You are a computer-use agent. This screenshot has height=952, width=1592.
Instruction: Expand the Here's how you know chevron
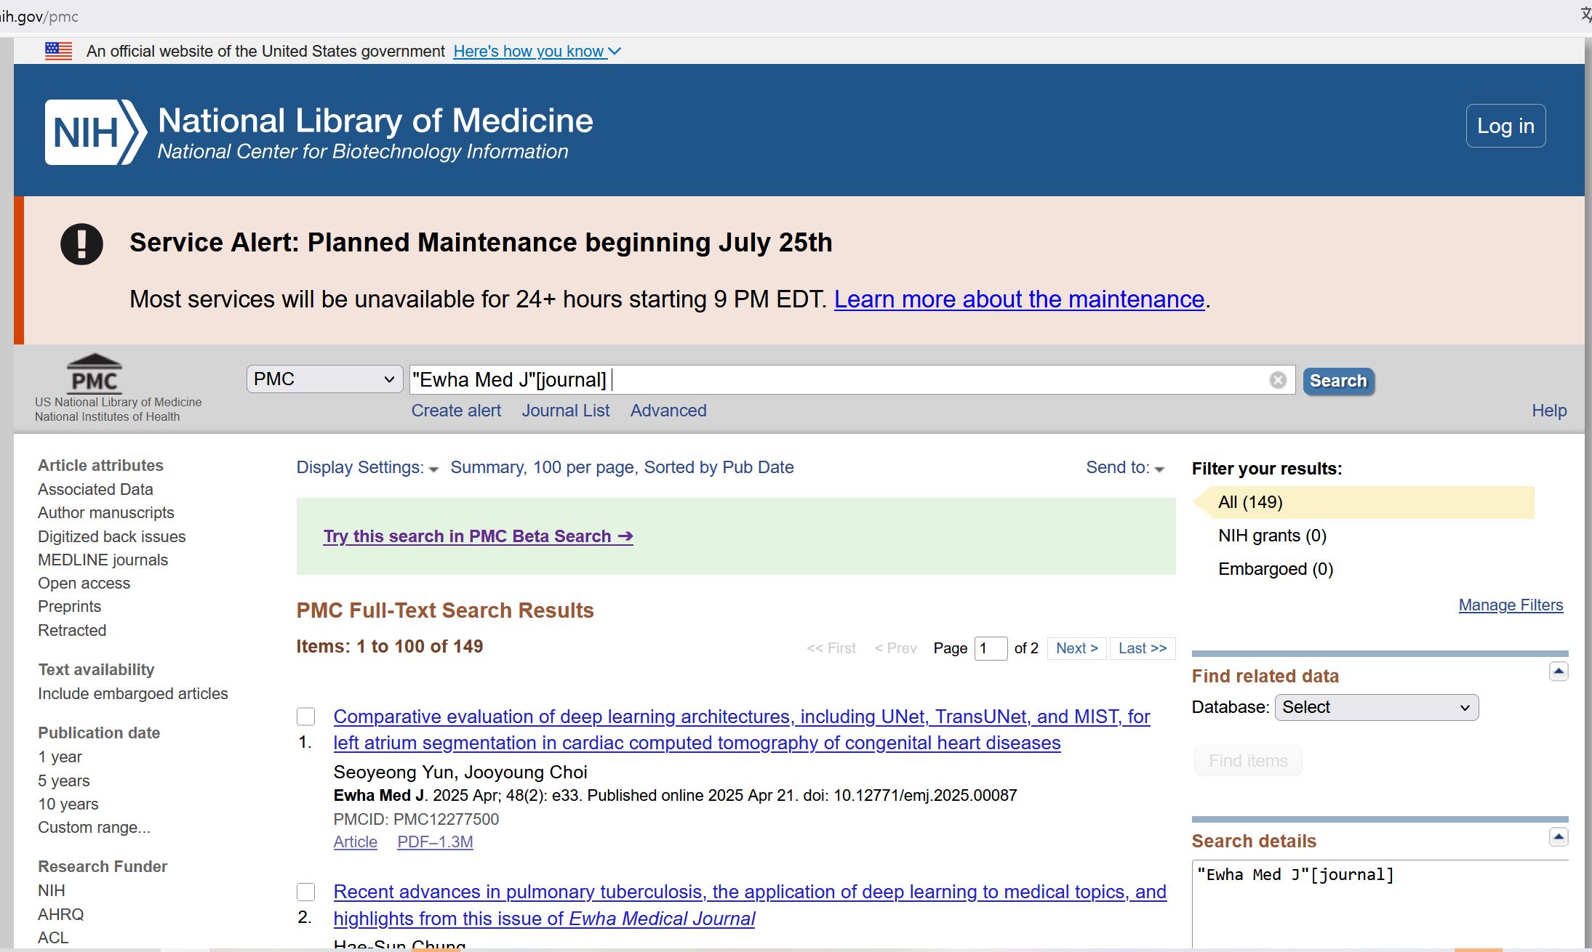615,52
